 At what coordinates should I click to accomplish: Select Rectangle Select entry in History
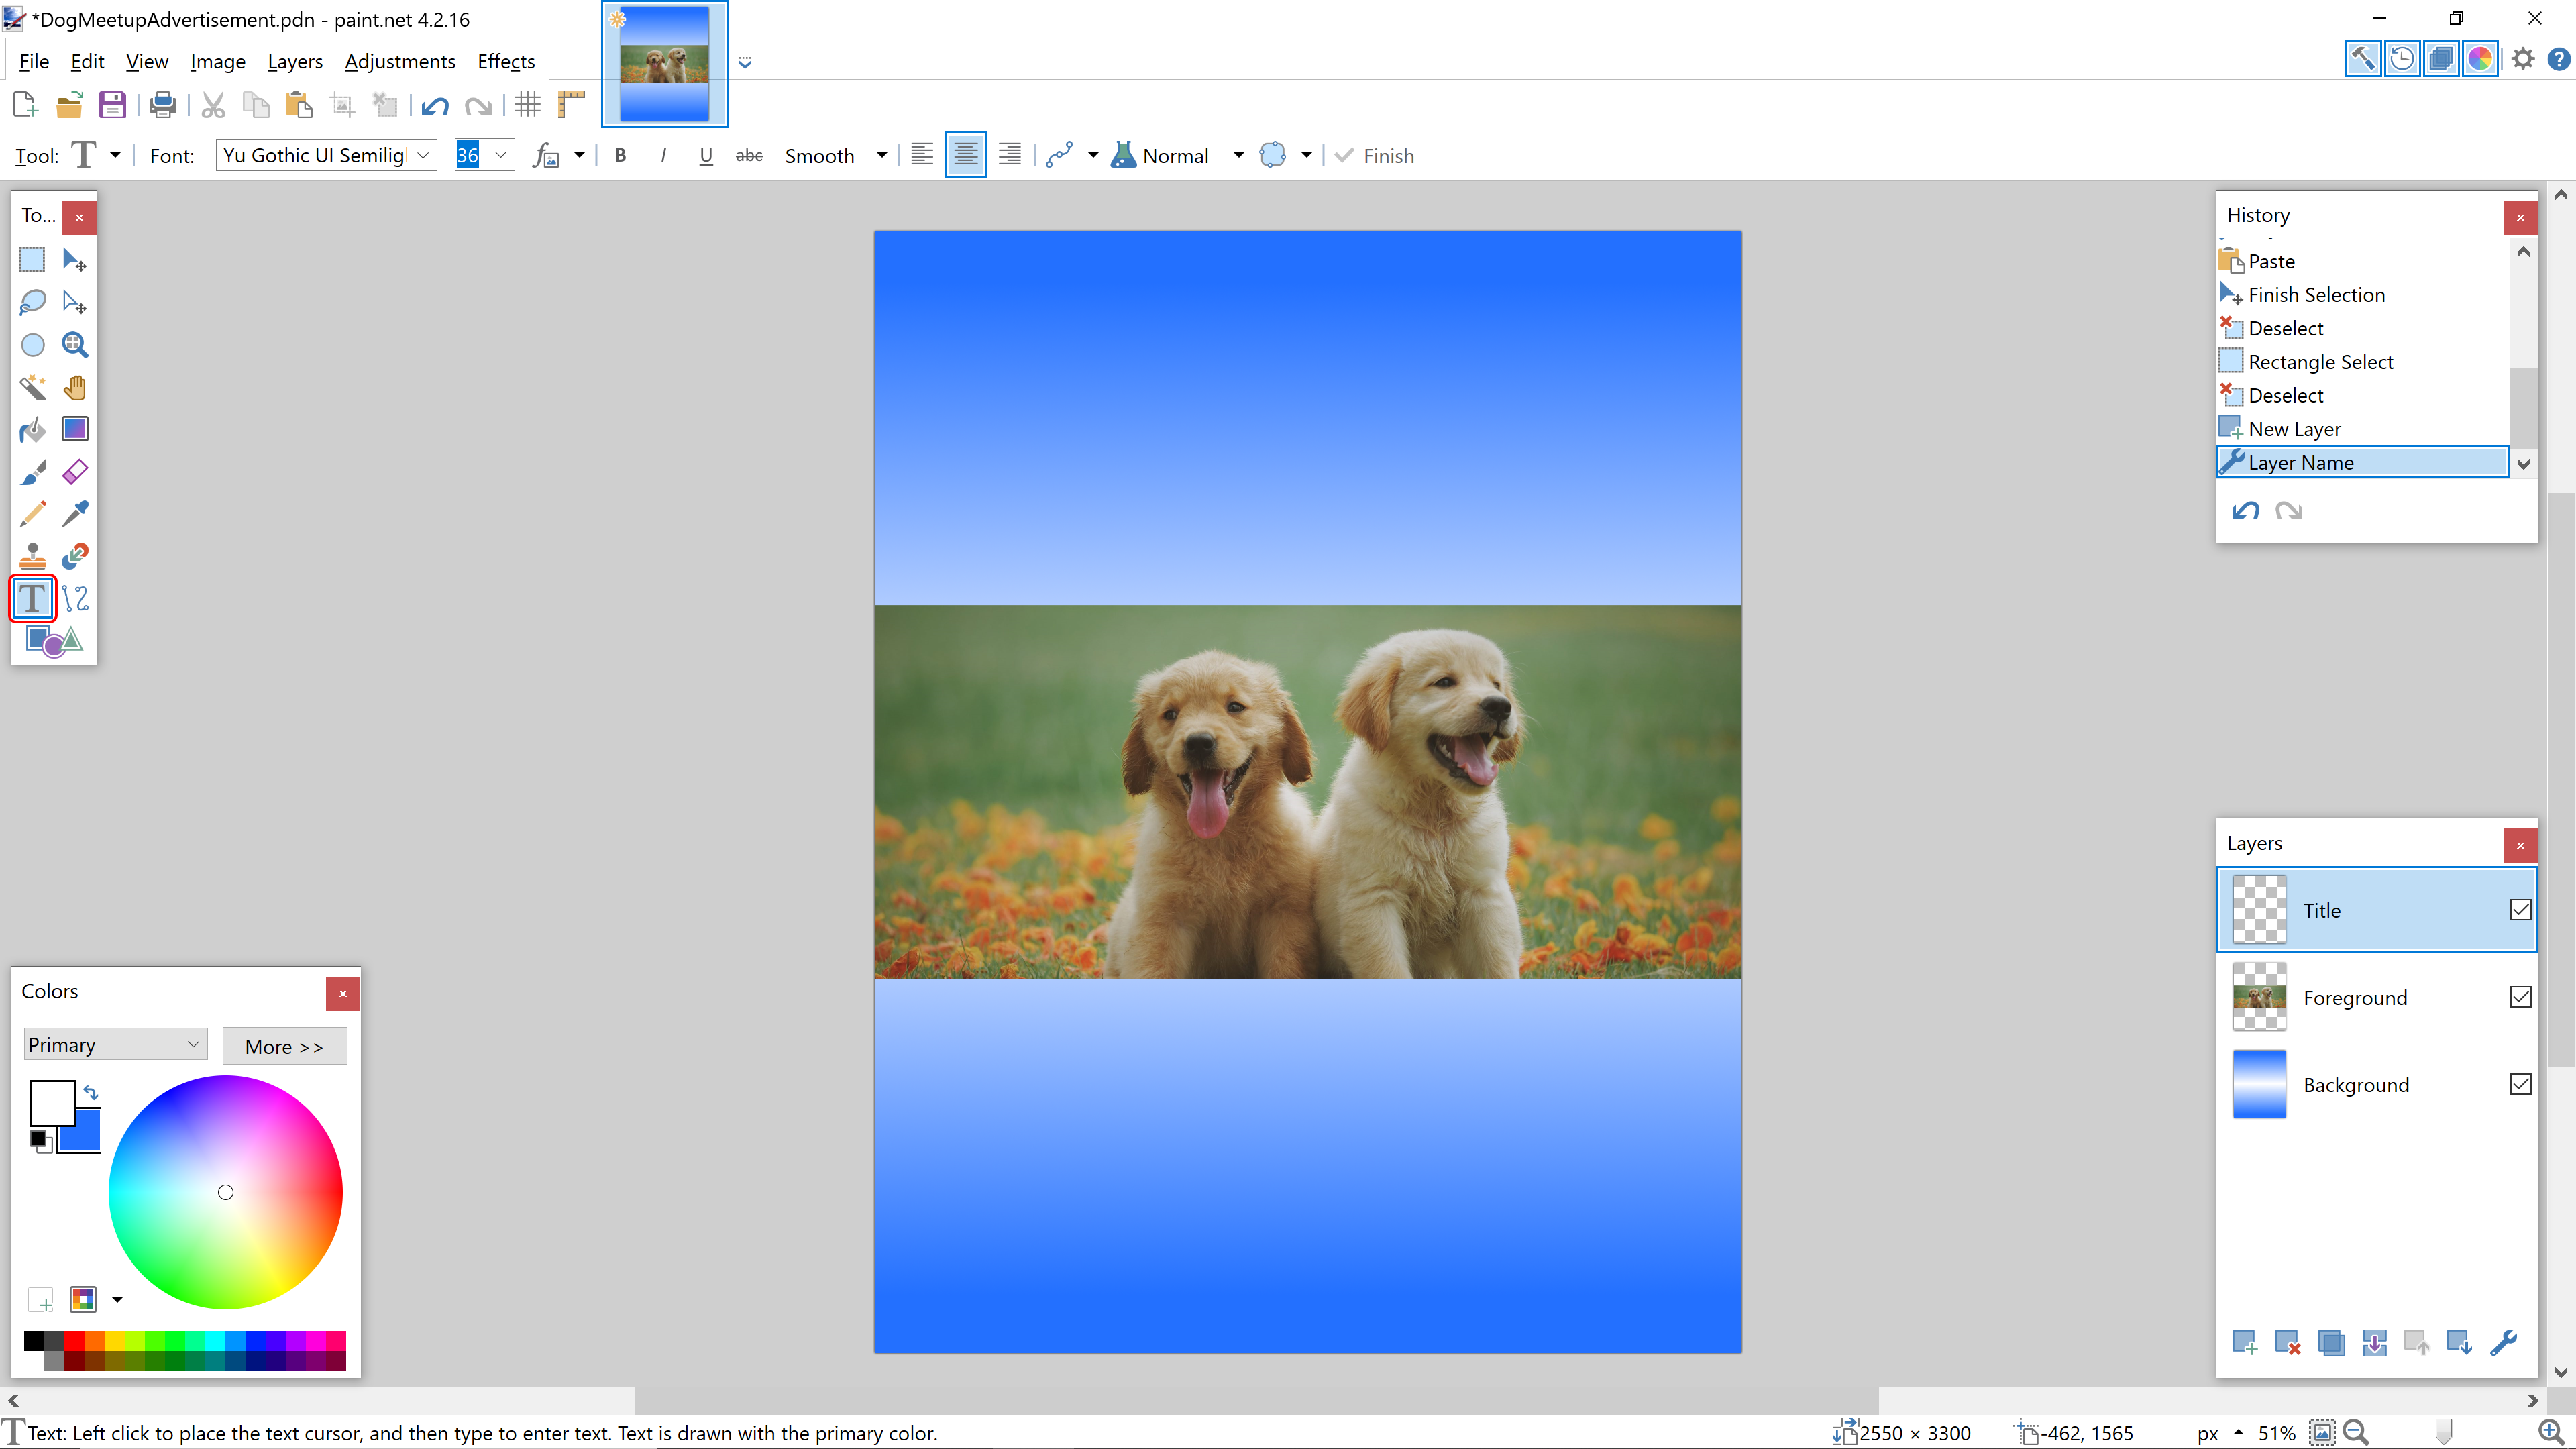point(2362,362)
